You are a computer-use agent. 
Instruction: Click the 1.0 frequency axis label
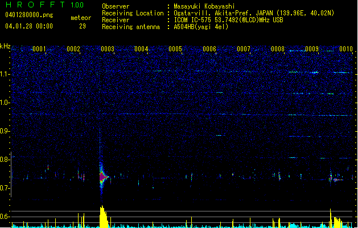5,103
